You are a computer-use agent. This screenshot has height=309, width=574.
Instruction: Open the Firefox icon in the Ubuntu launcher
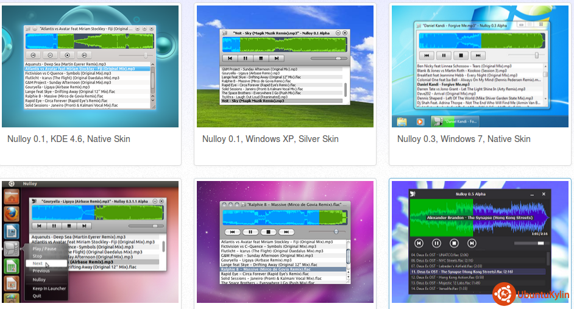coord(12,214)
